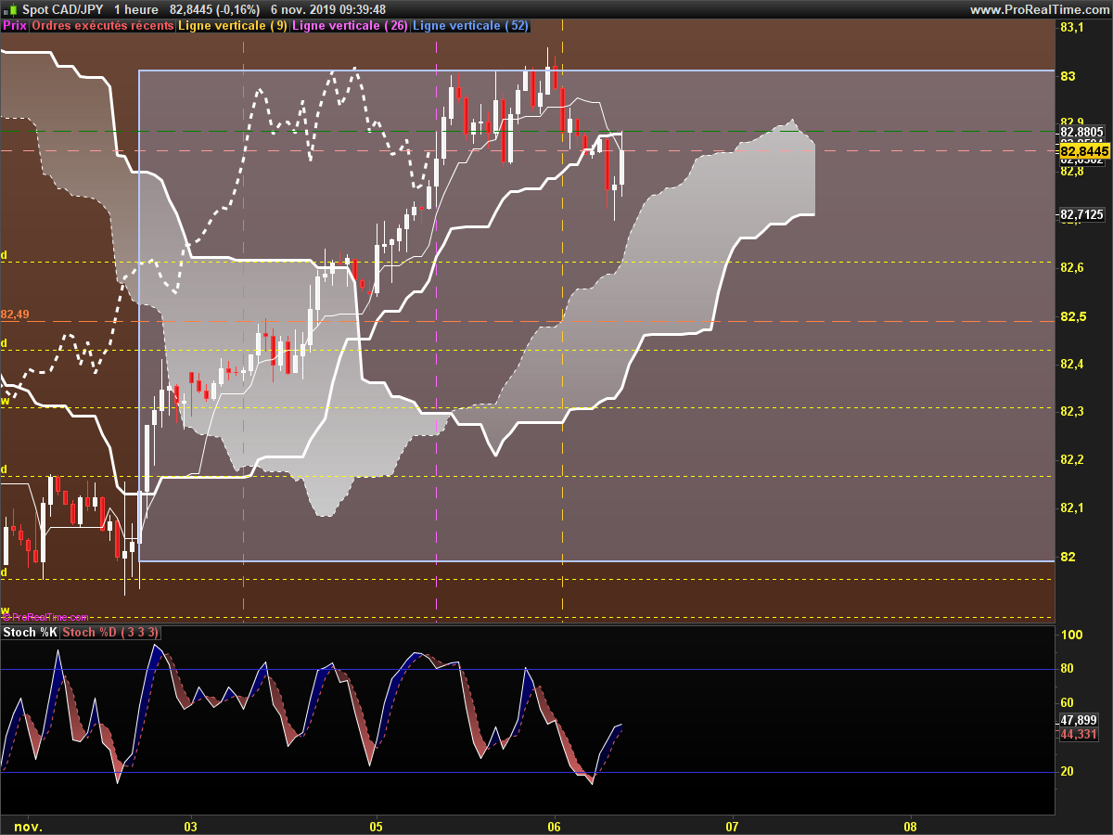This screenshot has height=835, width=1113.
Task: Click the 'Ligne verticale (26)' label
Action: pos(349,26)
